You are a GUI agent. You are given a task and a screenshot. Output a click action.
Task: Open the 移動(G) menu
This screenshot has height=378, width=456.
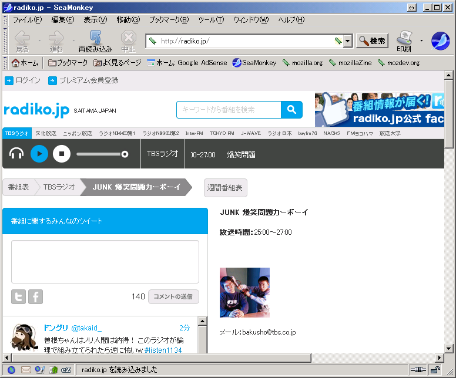coord(128,20)
